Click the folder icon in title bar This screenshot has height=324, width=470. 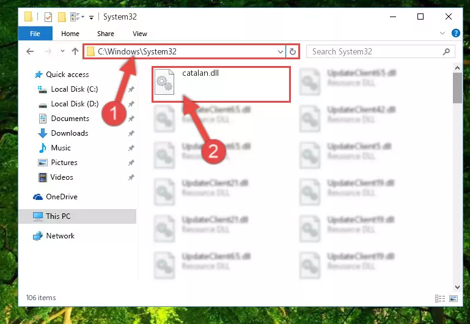pyautogui.click(x=28, y=17)
